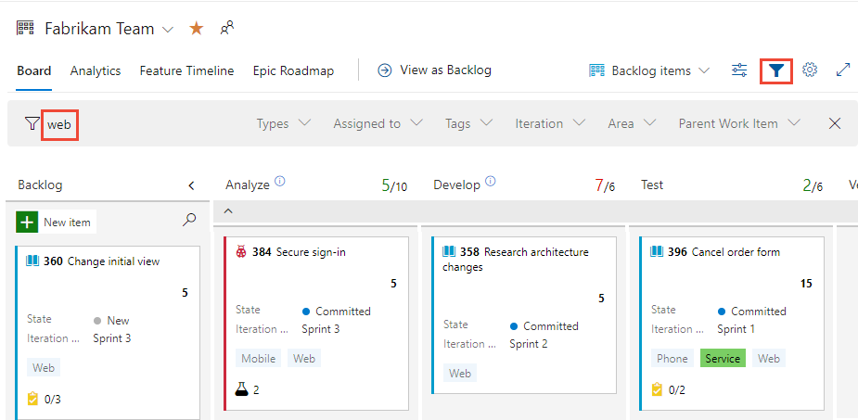Click the Phone tag on card 396
858x420 pixels.
coord(672,359)
